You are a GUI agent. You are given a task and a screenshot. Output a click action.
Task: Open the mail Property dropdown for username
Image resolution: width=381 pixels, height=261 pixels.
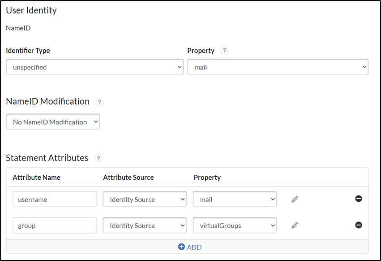tap(235, 199)
